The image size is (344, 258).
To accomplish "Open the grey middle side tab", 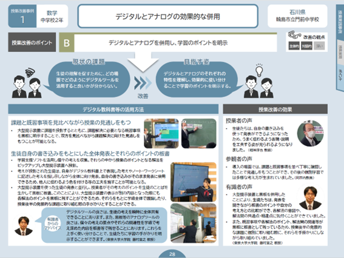I will click(340, 52).
